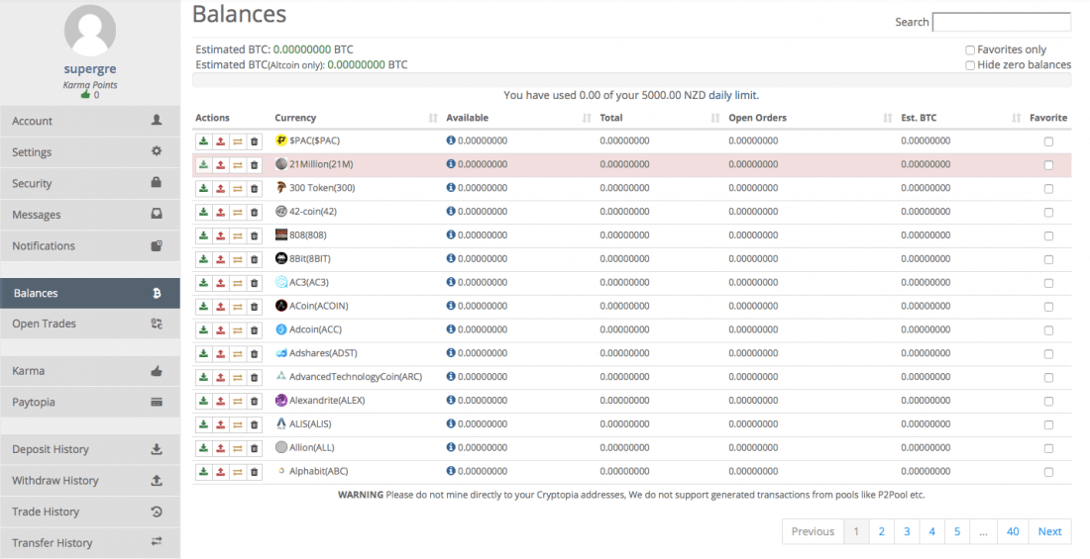Viewport: 1090px width, 559px height.
Task: Click the withdraw icon for Allion
Action: [x=220, y=448]
